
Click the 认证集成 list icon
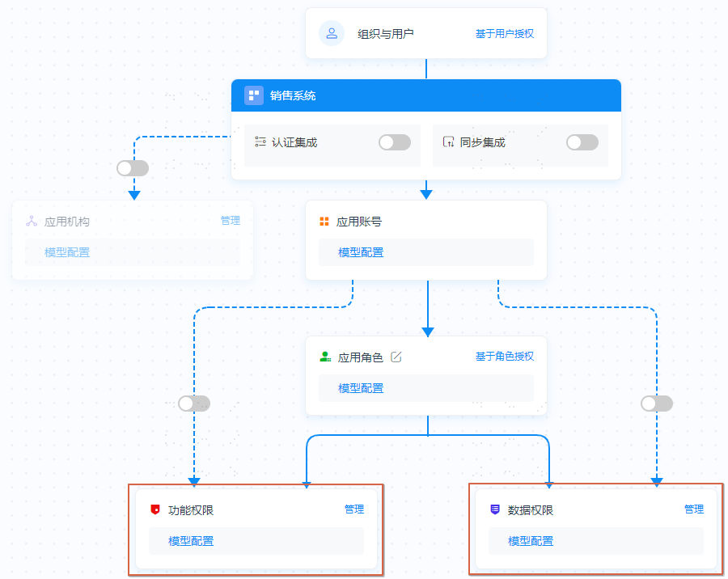(260, 142)
